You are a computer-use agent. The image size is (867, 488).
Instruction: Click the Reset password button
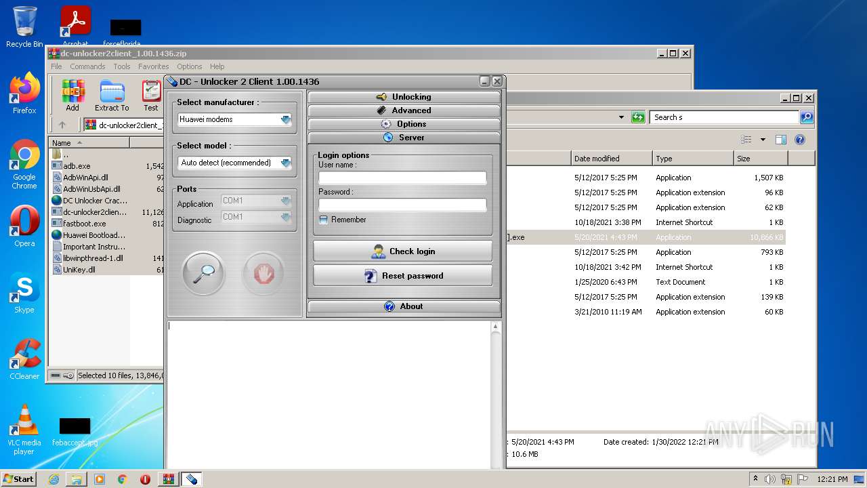(x=402, y=276)
